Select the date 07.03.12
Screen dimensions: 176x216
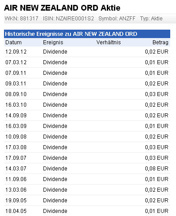16,62
